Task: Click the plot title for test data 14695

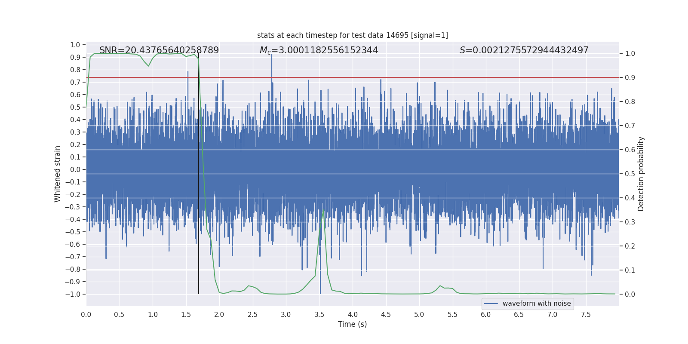Action: click(x=353, y=35)
